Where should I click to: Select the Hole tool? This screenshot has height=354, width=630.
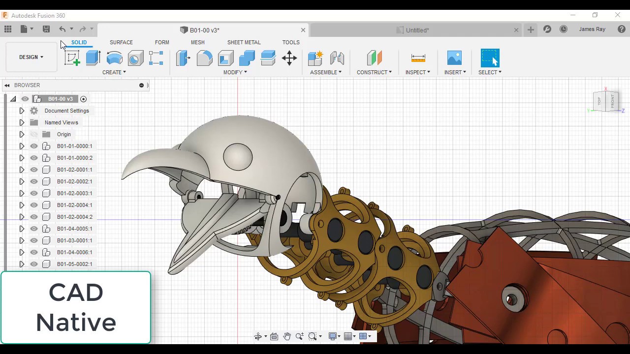(135, 58)
